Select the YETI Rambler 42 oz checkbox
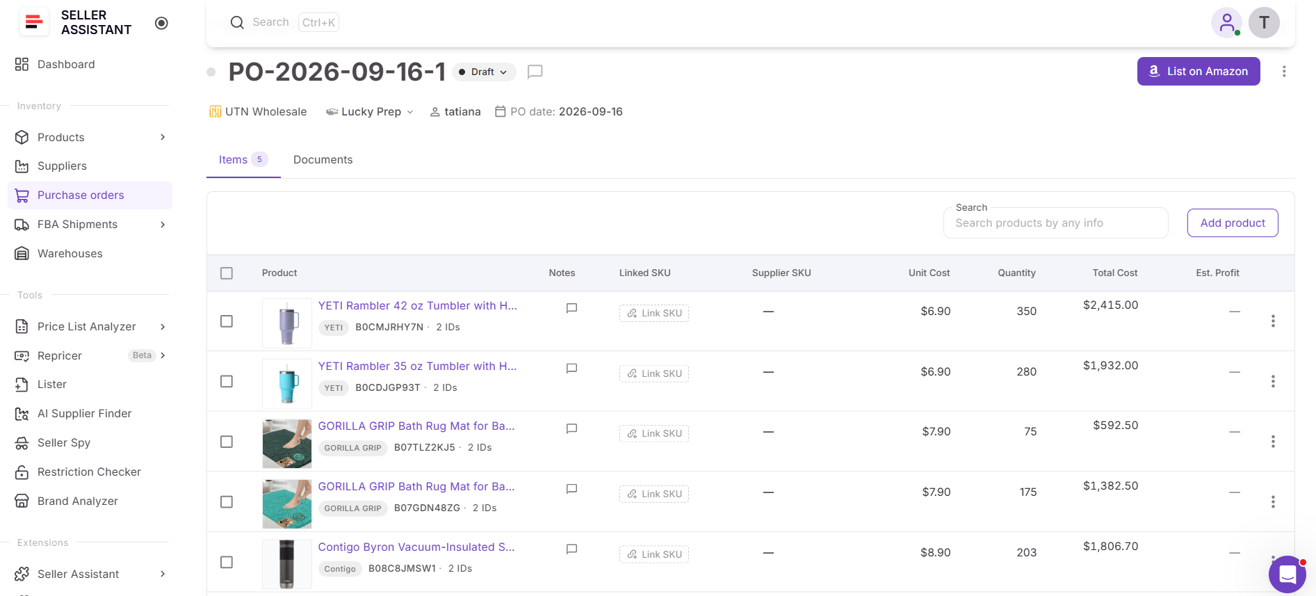Screen dimensions: 1316x596 pyautogui.click(x=227, y=321)
